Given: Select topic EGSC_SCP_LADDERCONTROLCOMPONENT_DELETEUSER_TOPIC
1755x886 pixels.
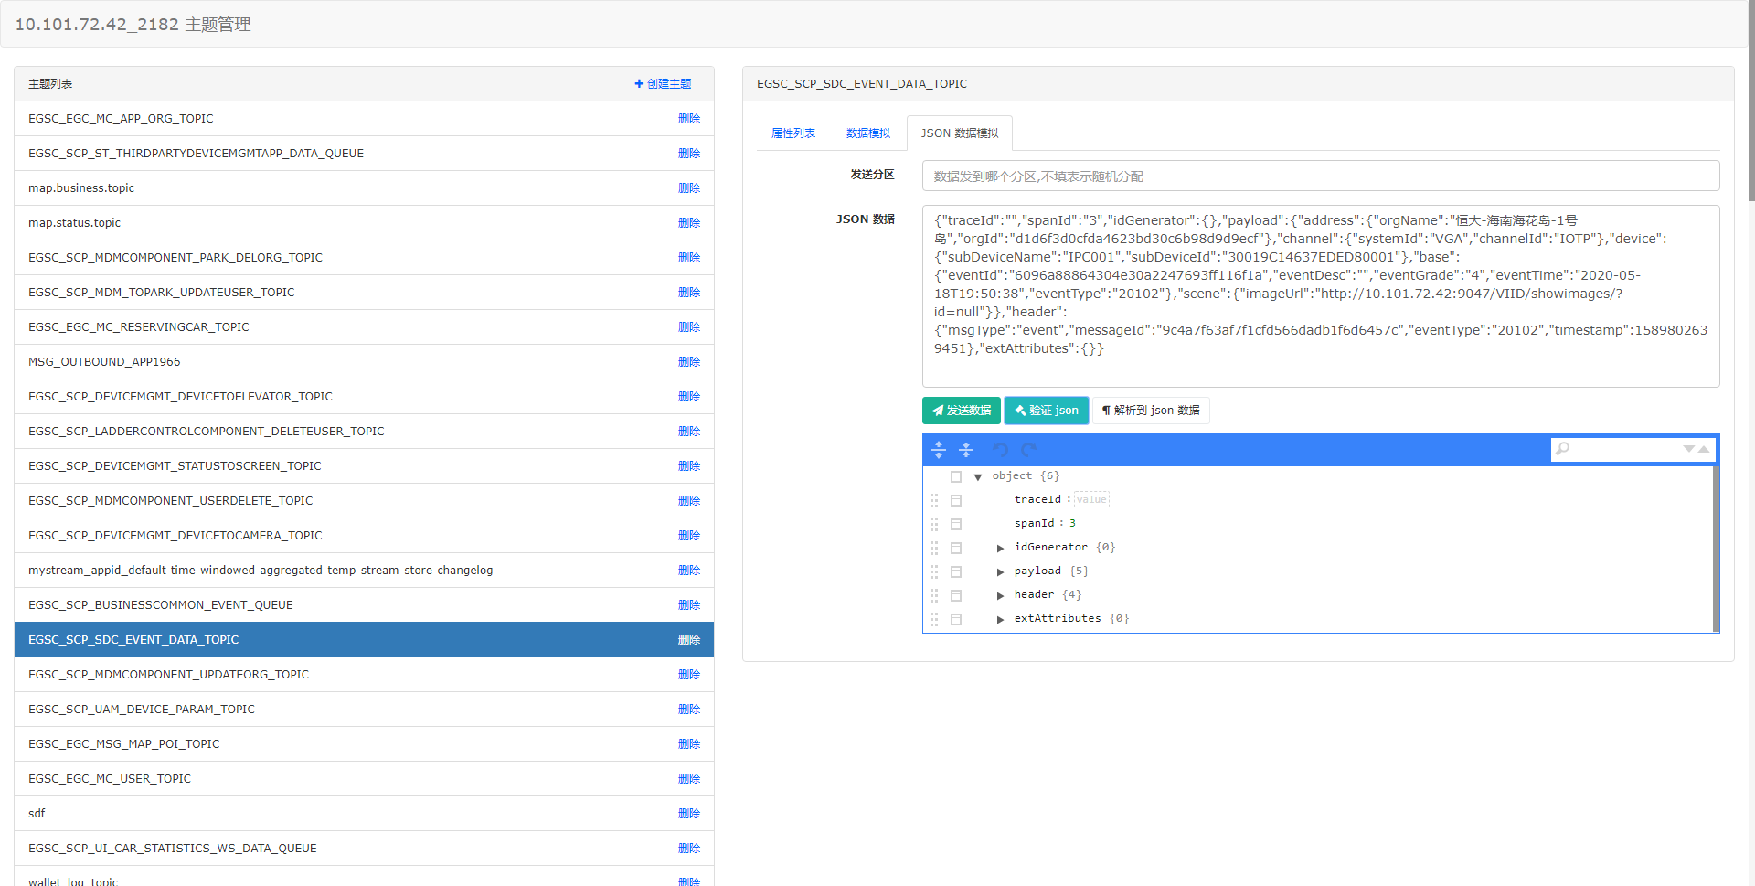Looking at the screenshot, I should [364, 432].
